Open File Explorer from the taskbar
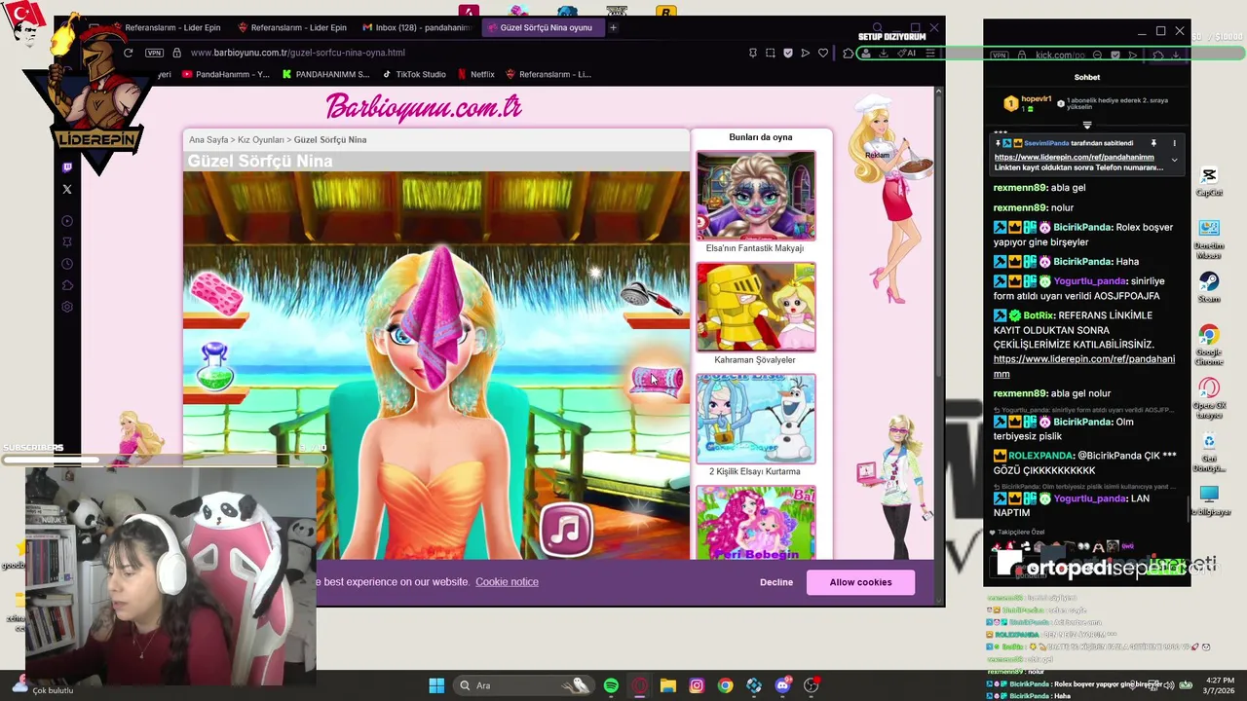The image size is (1247, 701). [668, 685]
